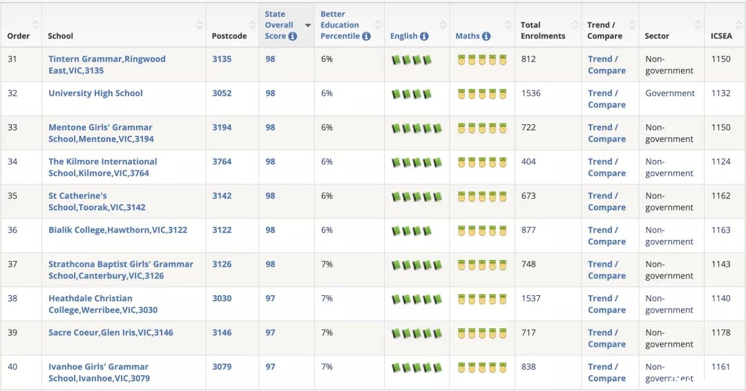Click postcode 3052 link
This screenshot has width=746, height=391.
pos(222,93)
